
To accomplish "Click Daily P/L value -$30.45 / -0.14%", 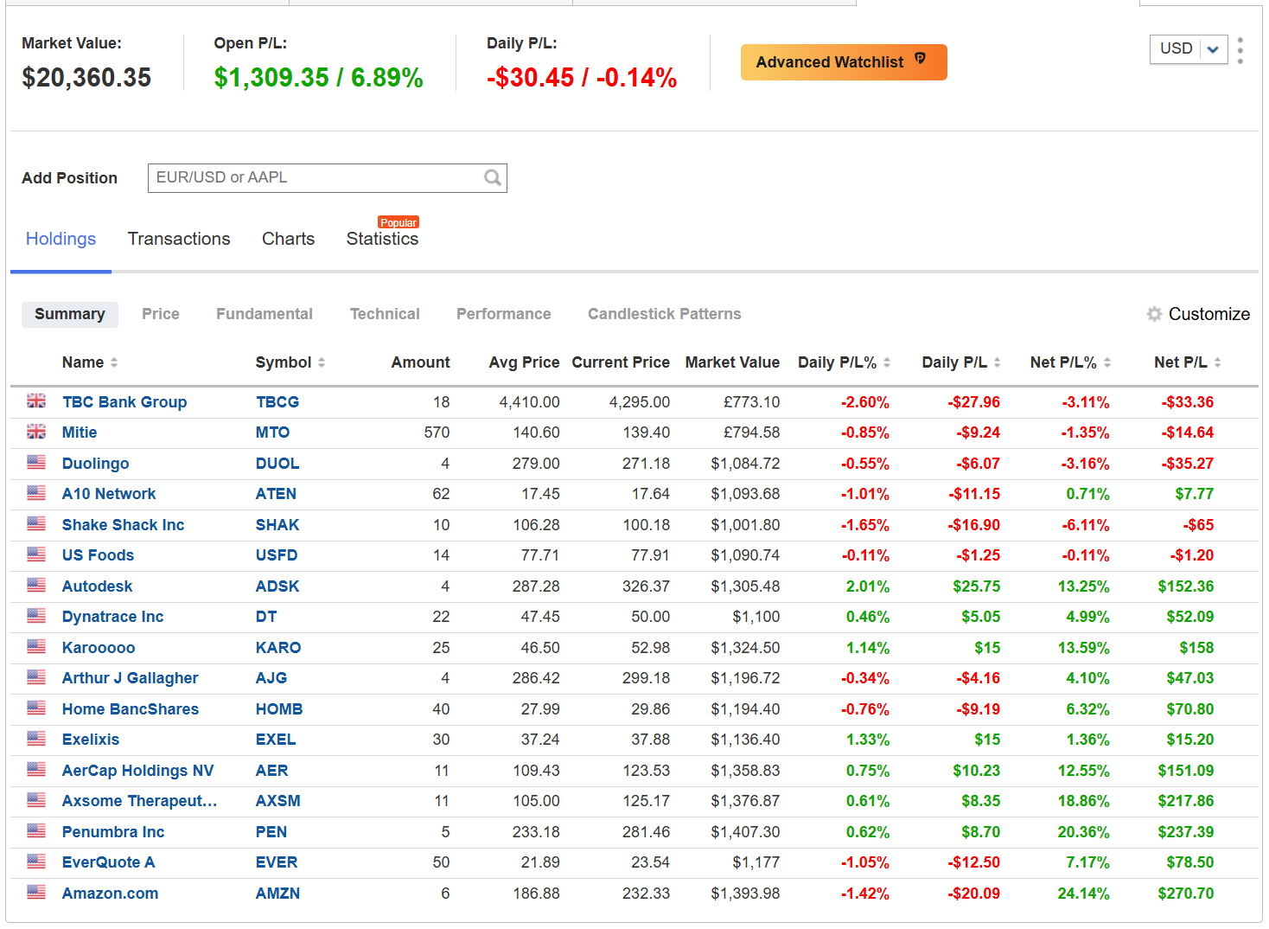I will pos(582,78).
